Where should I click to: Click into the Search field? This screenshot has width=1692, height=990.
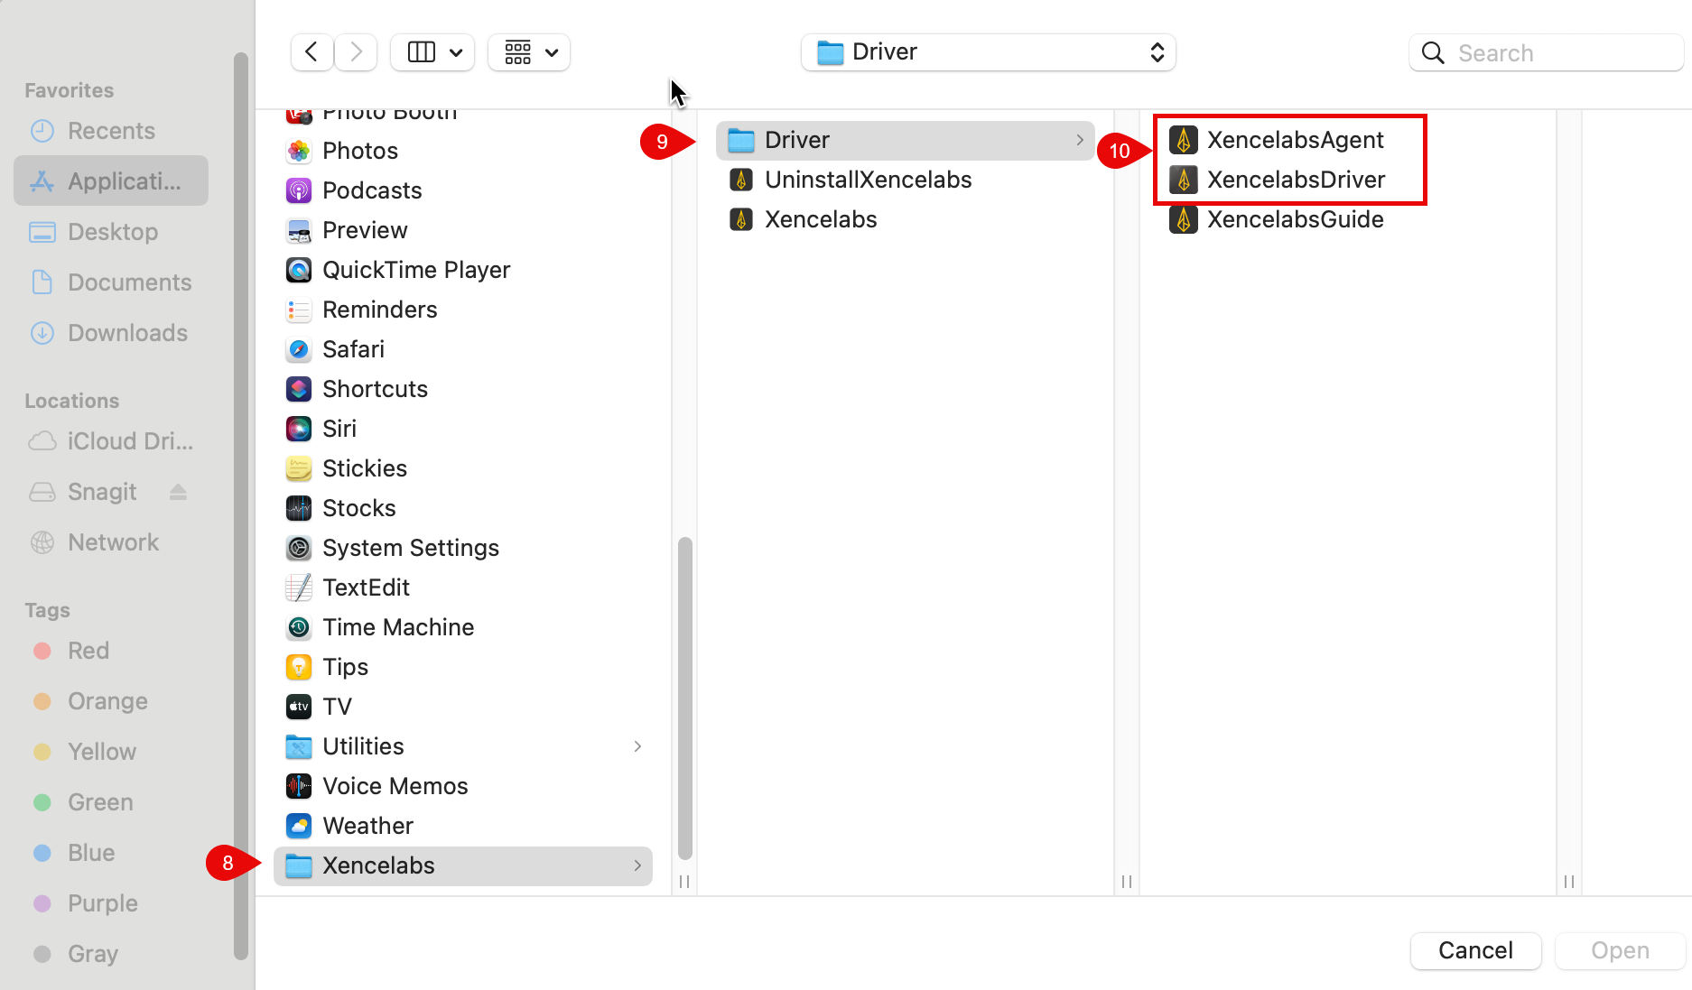(1546, 52)
